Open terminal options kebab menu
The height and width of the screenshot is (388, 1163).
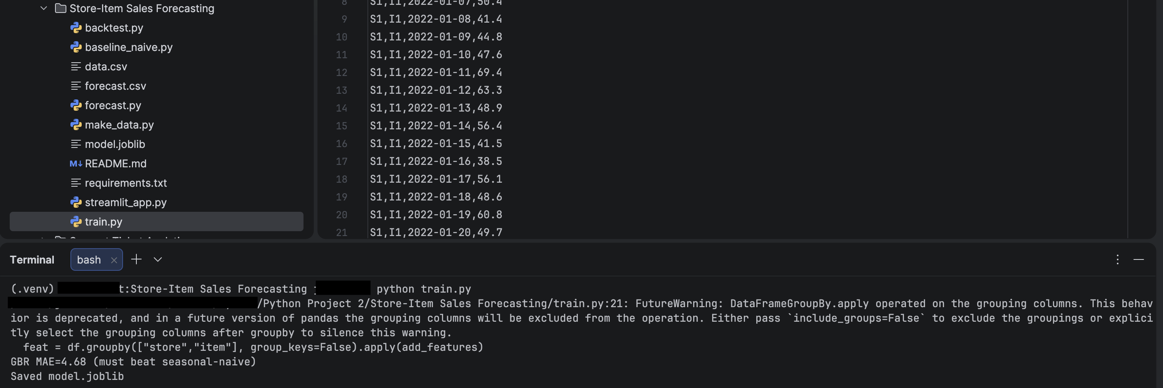1117,259
